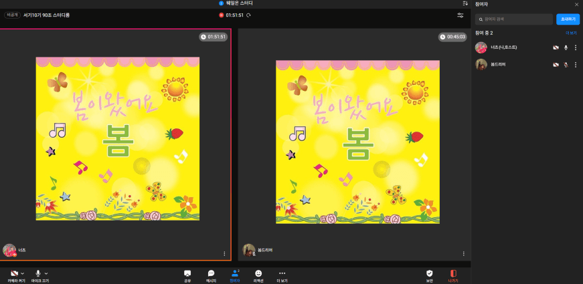Toggle camera icon for 봄드리머 participant
The image size is (583, 284).
click(556, 65)
